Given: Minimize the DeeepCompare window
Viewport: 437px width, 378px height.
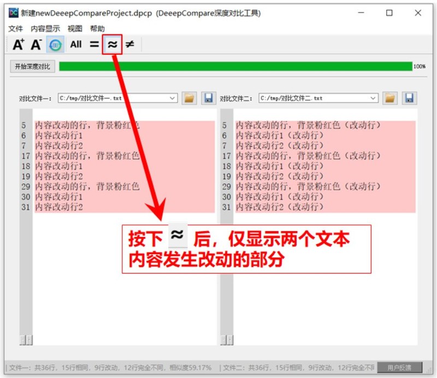Looking at the screenshot, I should coord(361,13).
